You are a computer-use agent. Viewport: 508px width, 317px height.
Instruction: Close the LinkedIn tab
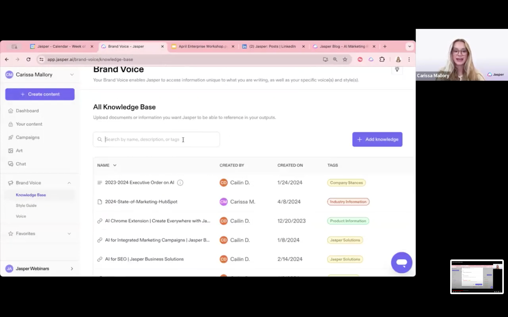coord(304,46)
